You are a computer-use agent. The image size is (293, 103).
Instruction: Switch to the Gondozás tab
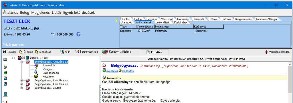pyautogui.click(x=183, y=19)
